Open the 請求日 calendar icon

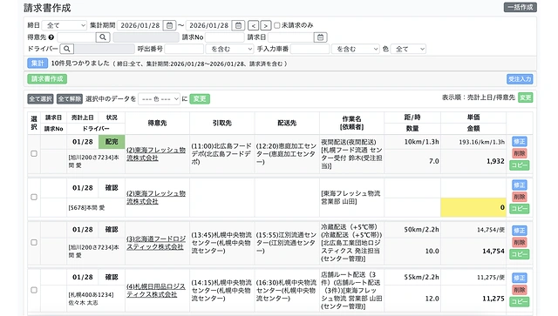(320, 37)
